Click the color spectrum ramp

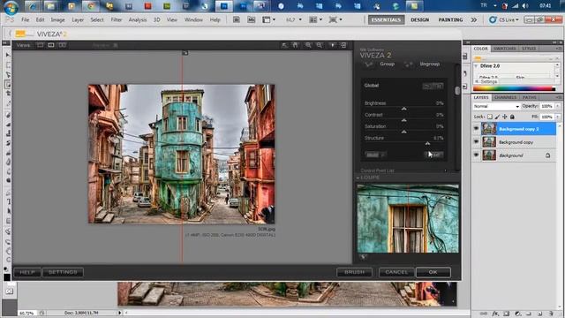click(514, 88)
